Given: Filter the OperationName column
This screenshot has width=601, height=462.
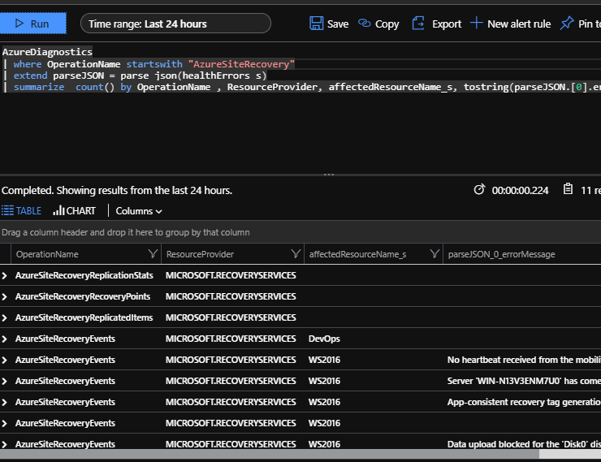Looking at the screenshot, I should [x=153, y=253].
